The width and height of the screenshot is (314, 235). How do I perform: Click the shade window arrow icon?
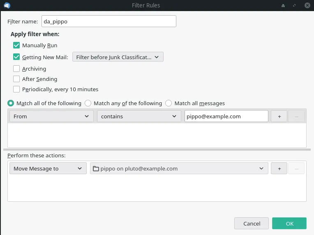click(x=283, y=6)
